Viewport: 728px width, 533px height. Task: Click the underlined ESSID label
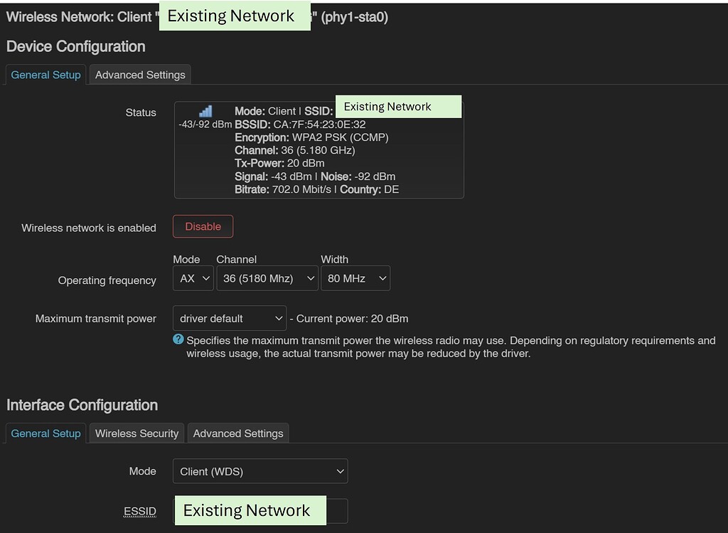coord(140,511)
